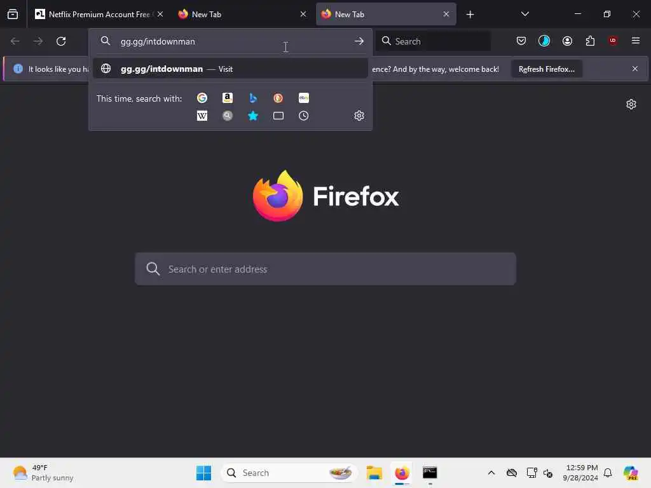Go forward to the next page
This screenshot has height=488, width=651.
point(38,41)
